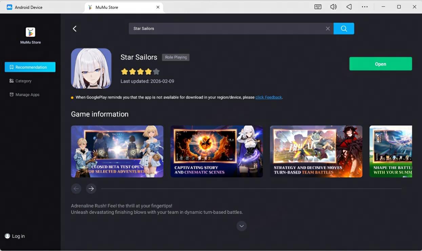Go back with the left arrow

pyautogui.click(x=75, y=29)
